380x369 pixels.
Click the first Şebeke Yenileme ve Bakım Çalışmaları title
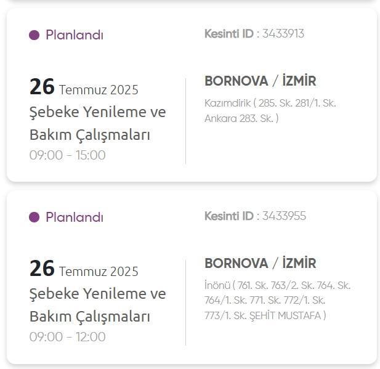tap(98, 123)
